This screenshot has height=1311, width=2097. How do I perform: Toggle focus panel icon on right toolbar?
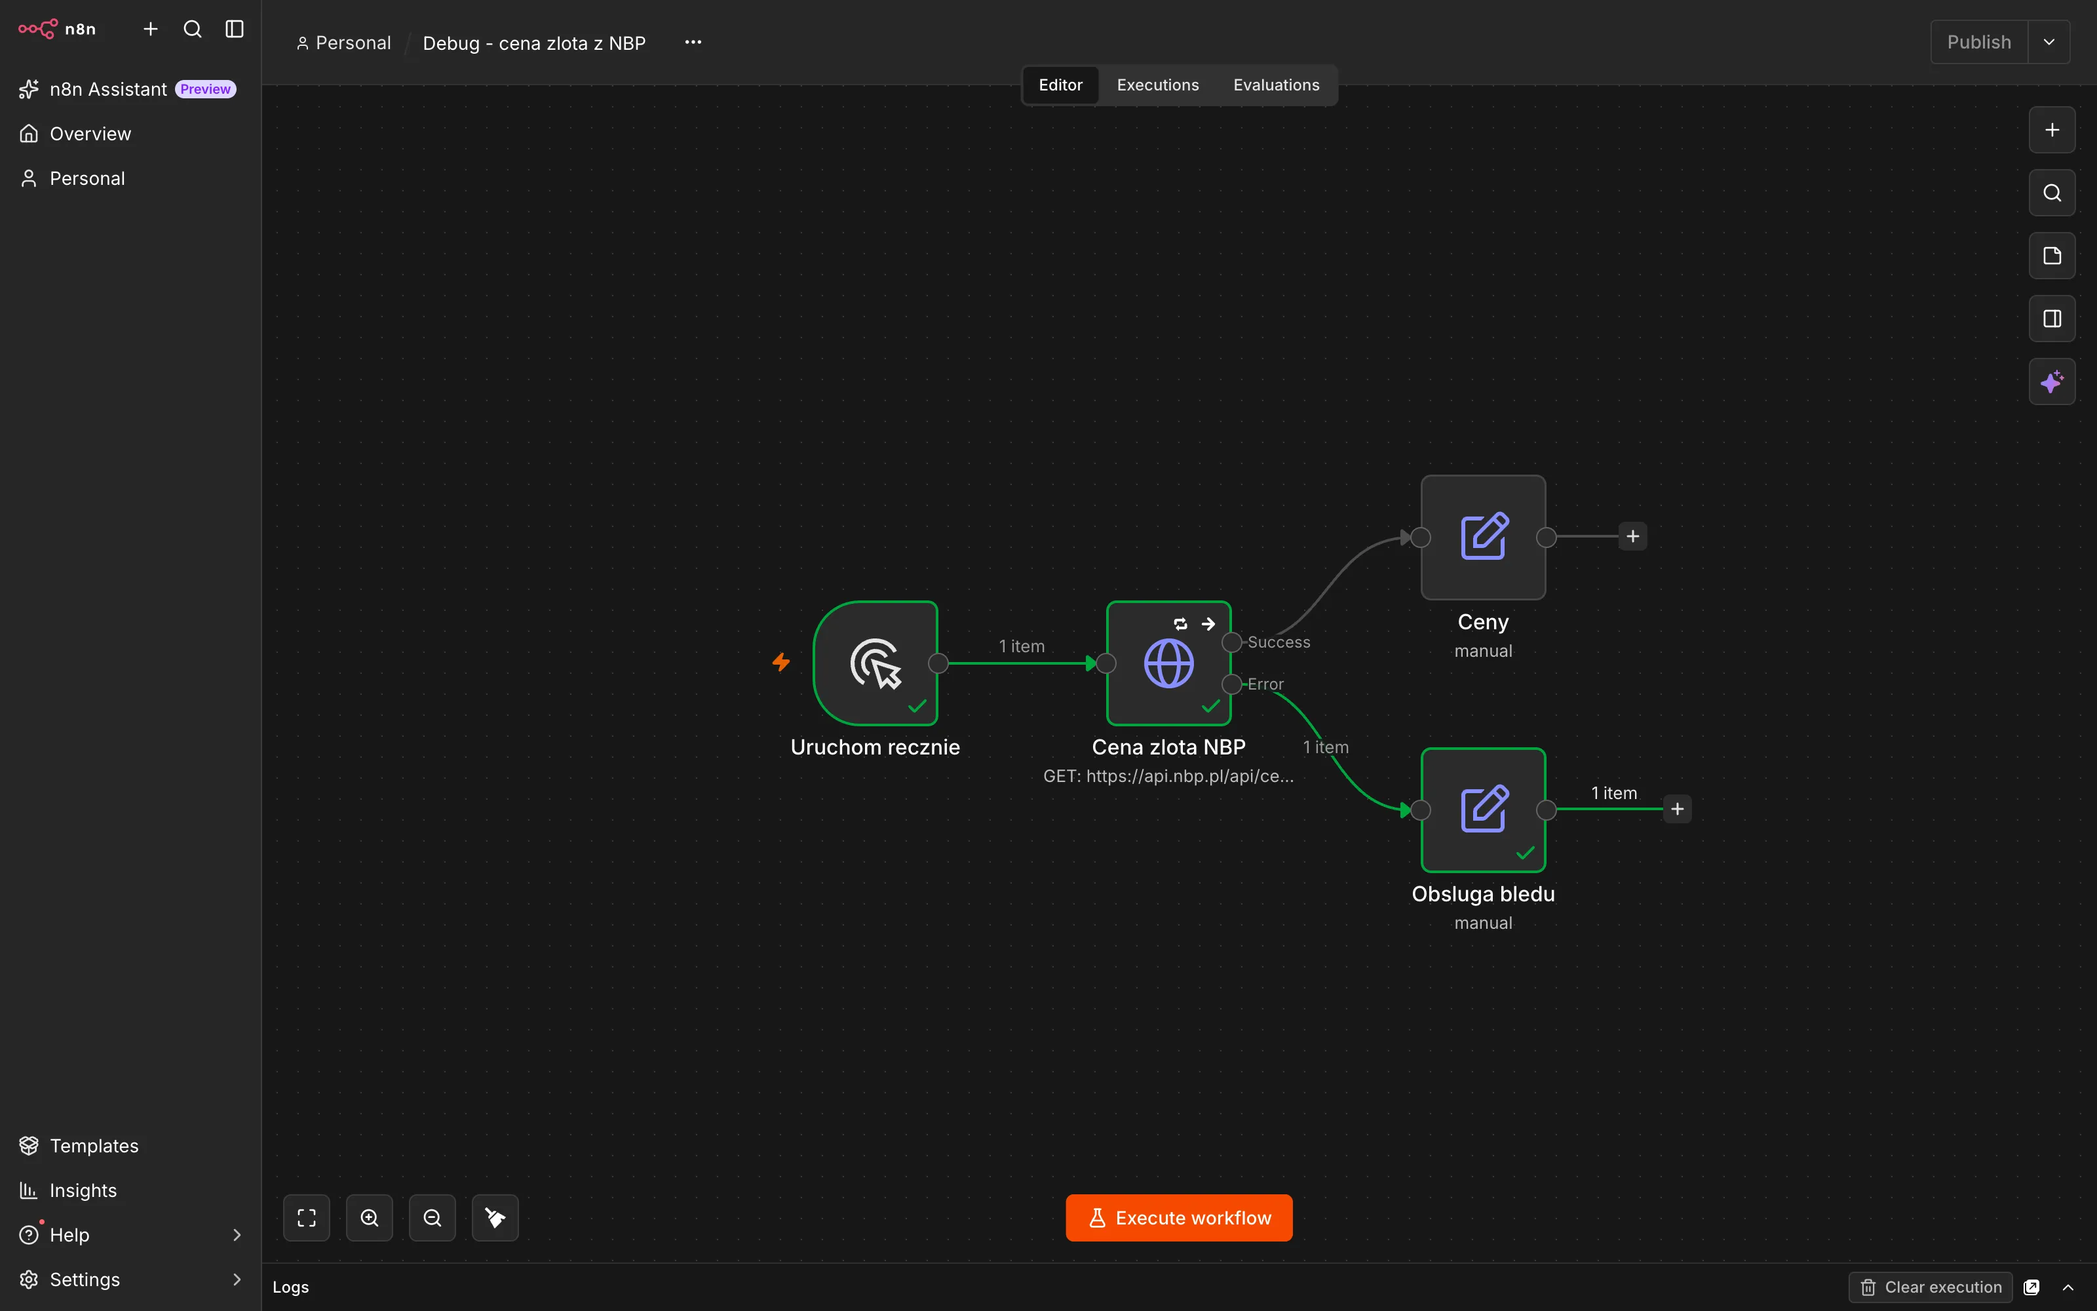pyautogui.click(x=2052, y=319)
